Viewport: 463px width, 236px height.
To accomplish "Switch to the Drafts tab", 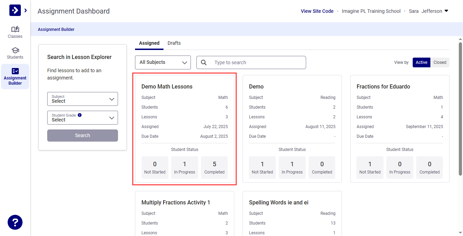I will click(174, 43).
